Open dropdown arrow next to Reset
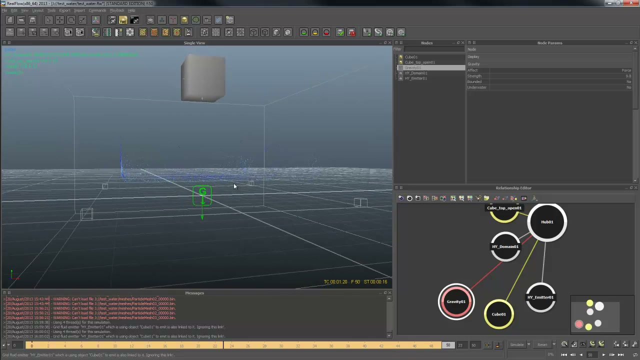Image resolution: width=640 pixels, height=360 pixels. [553, 344]
